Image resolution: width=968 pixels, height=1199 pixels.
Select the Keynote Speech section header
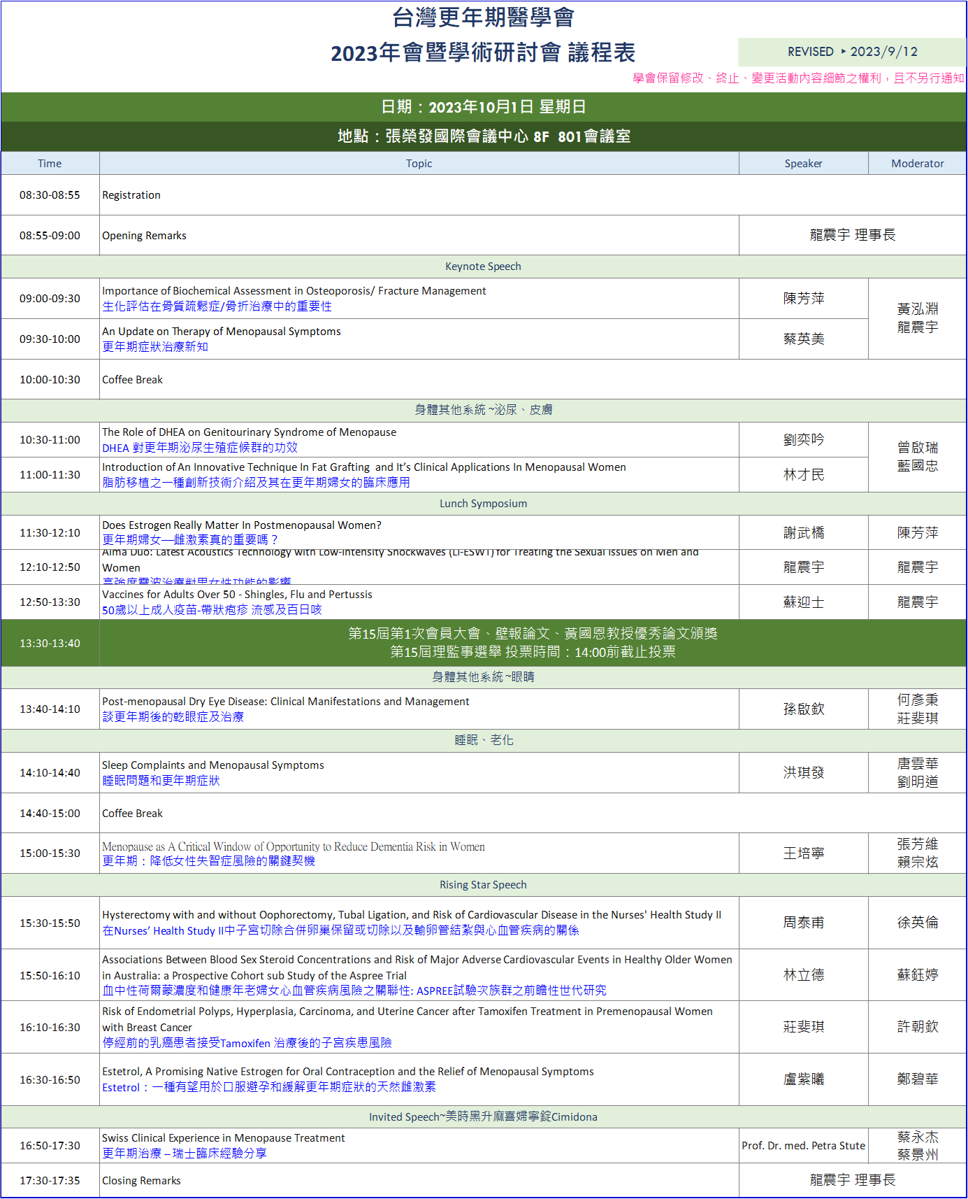click(x=483, y=267)
